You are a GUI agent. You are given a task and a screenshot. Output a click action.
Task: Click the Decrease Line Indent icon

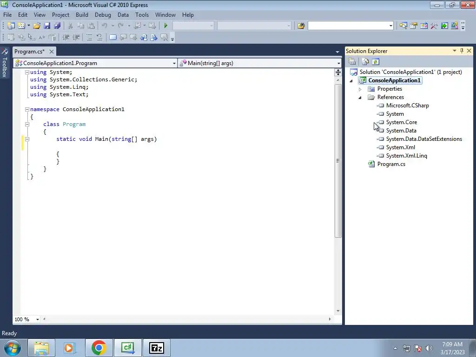(66, 37)
